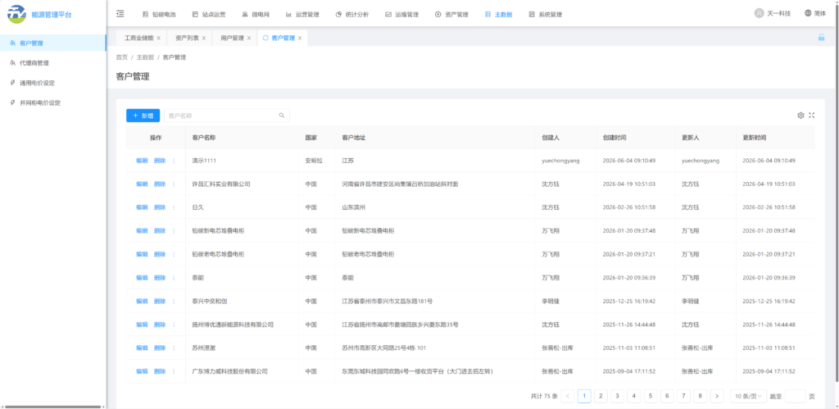The height and width of the screenshot is (409, 839).
Task: Close the 资产列表 tab
Action: 204,38
